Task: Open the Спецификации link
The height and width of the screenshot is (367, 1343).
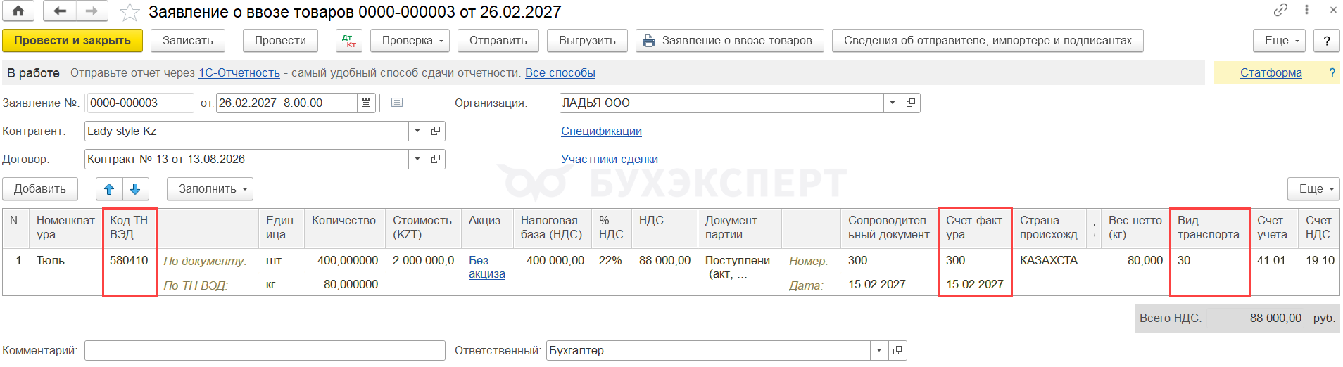Action: click(x=601, y=131)
